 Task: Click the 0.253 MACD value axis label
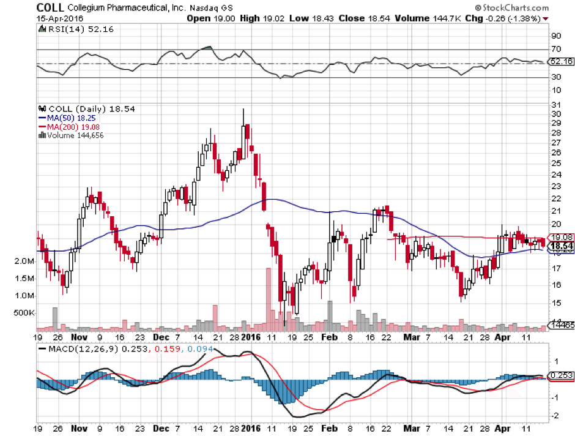click(561, 376)
